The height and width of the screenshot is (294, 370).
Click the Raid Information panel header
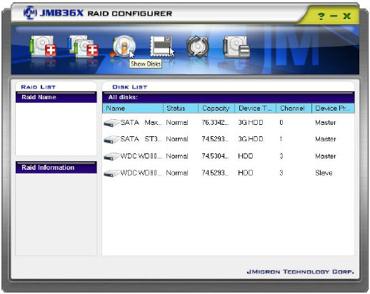(x=56, y=168)
